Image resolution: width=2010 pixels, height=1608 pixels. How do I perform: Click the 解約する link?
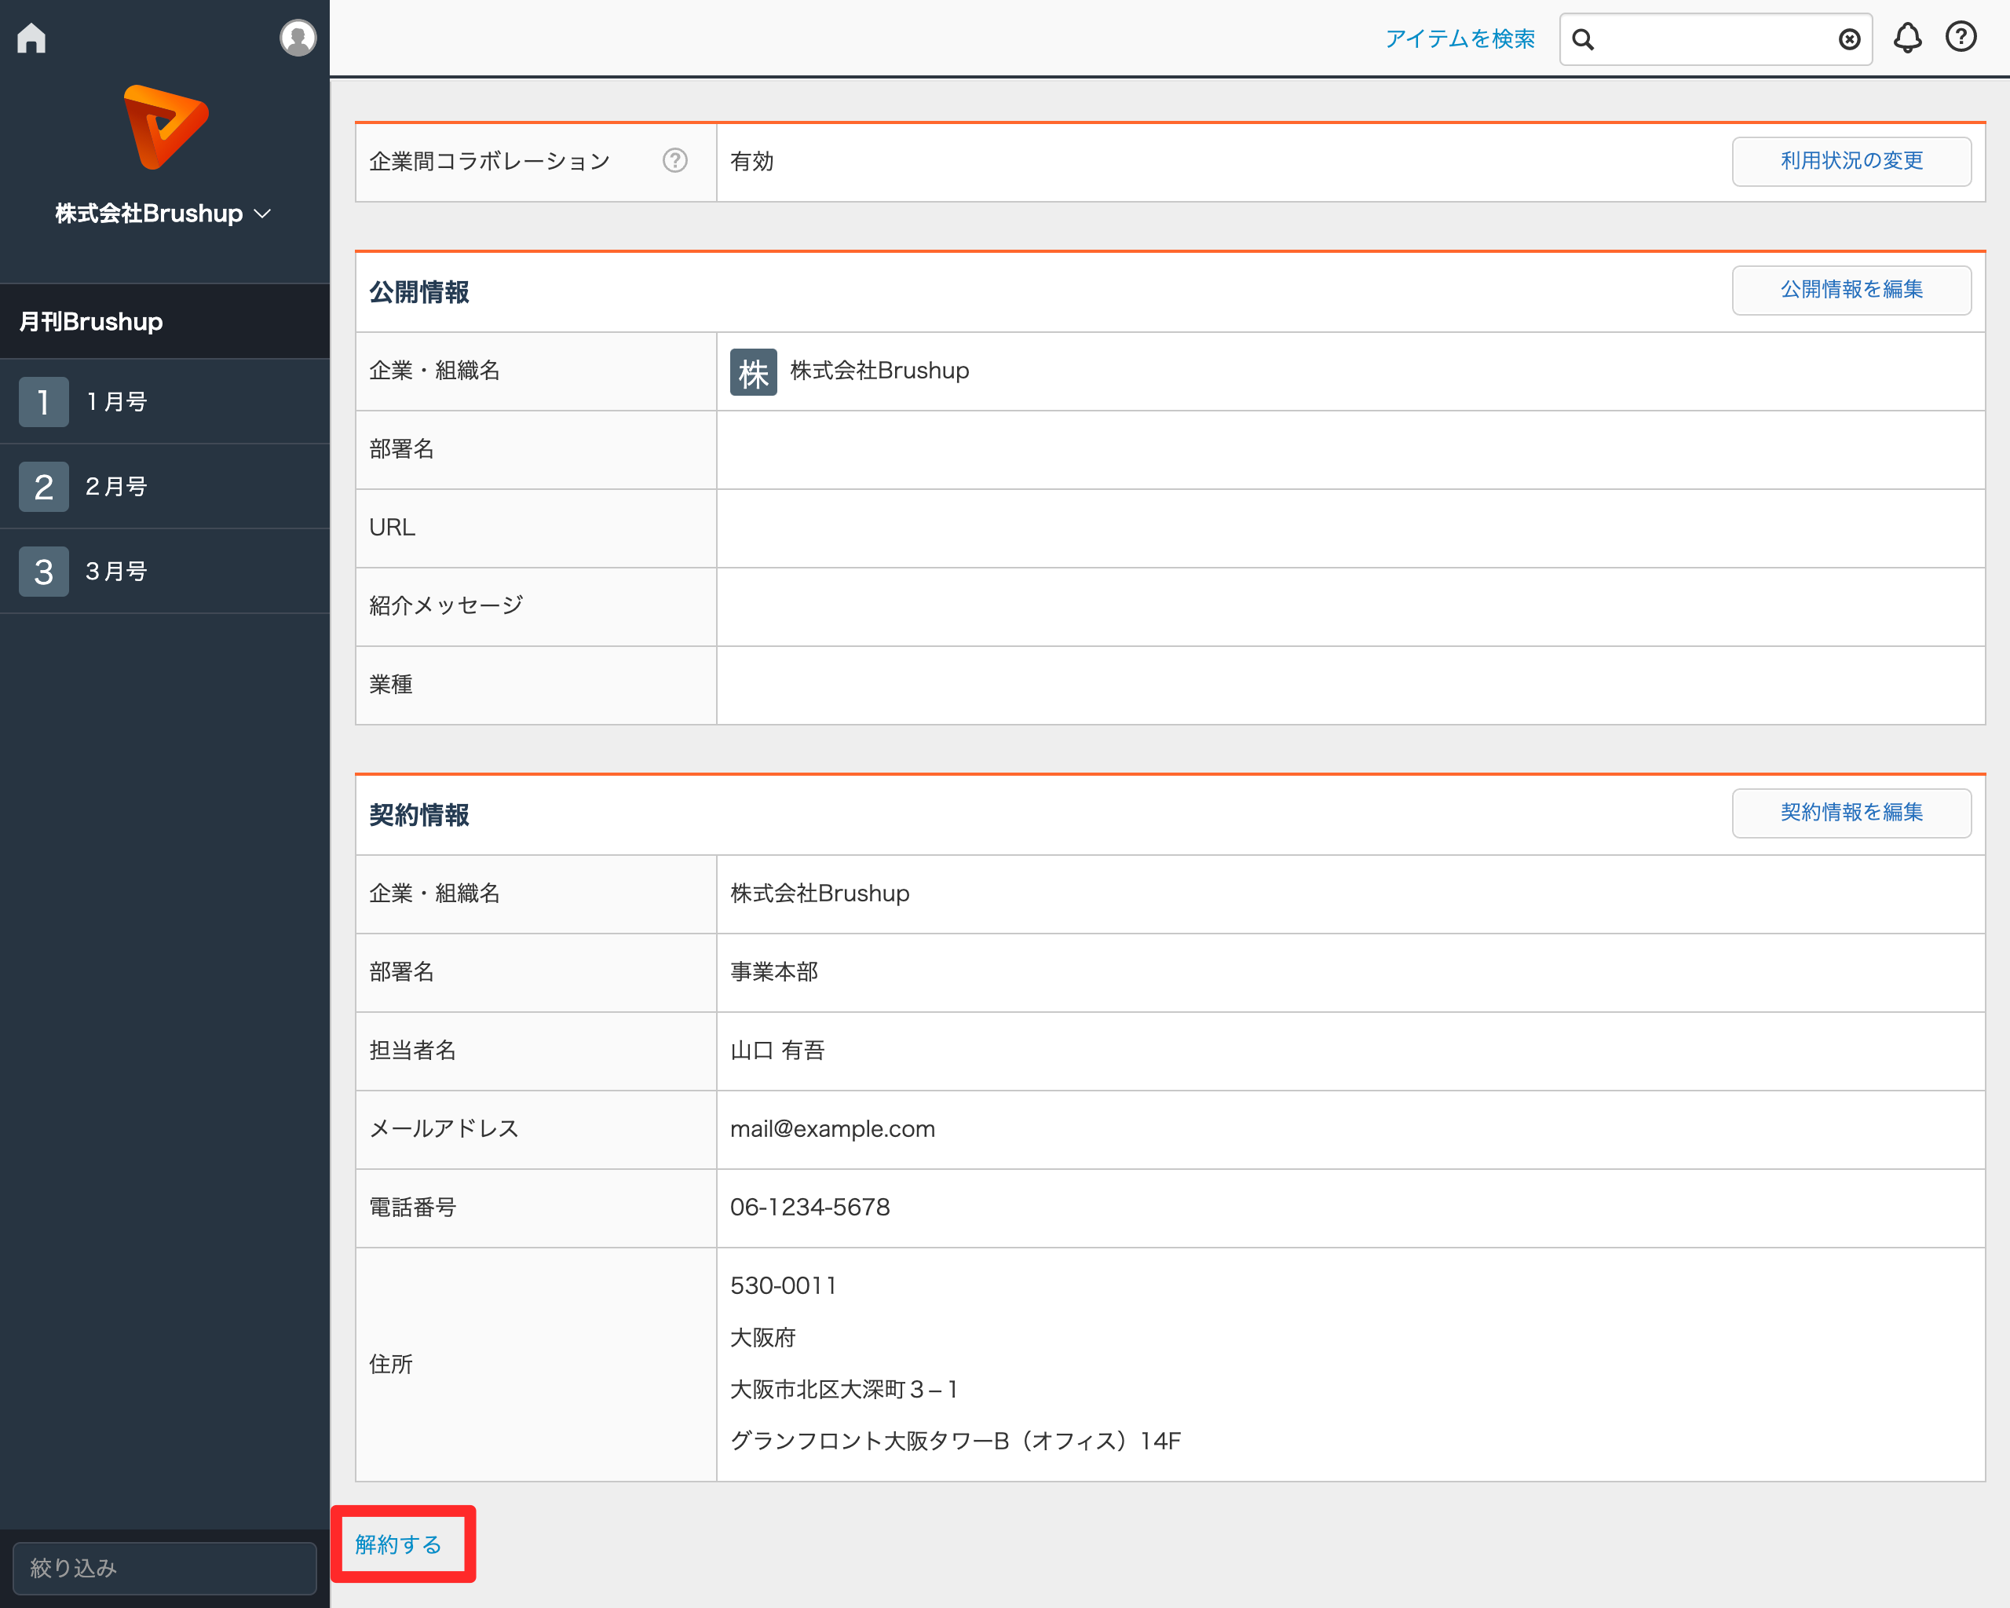[x=398, y=1544]
